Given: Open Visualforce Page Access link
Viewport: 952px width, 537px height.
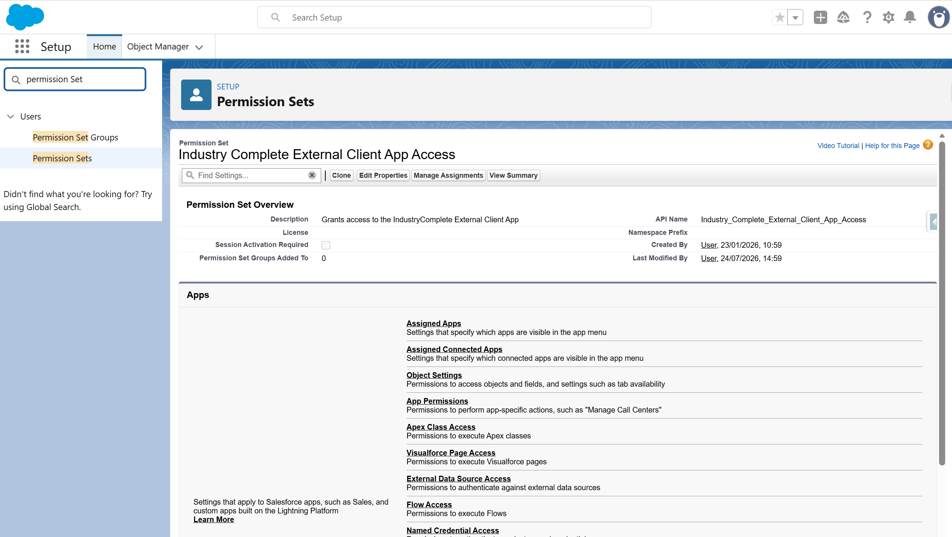Looking at the screenshot, I should (x=451, y=453).
